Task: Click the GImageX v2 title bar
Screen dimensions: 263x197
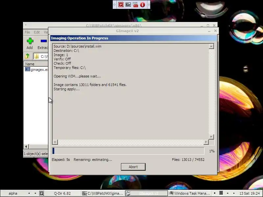Action: click(128, 31)
